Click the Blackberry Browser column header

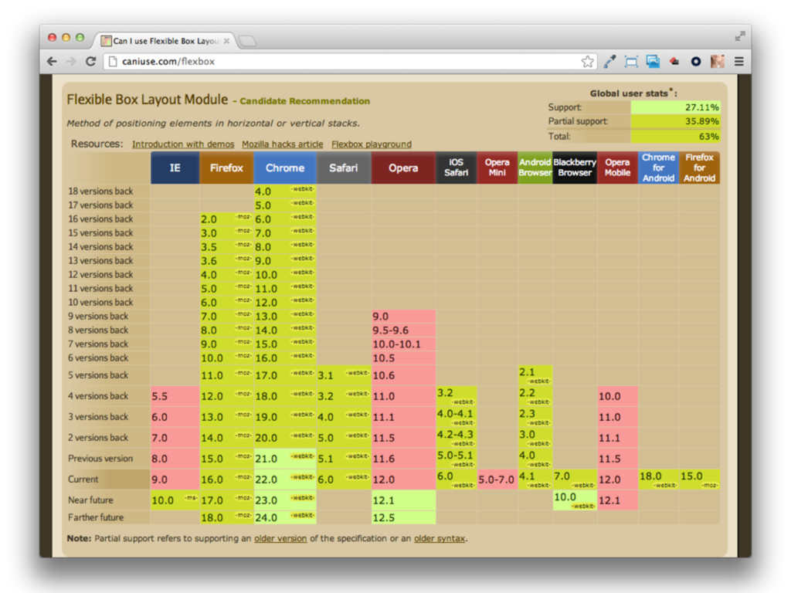click(x=575, y=168)
